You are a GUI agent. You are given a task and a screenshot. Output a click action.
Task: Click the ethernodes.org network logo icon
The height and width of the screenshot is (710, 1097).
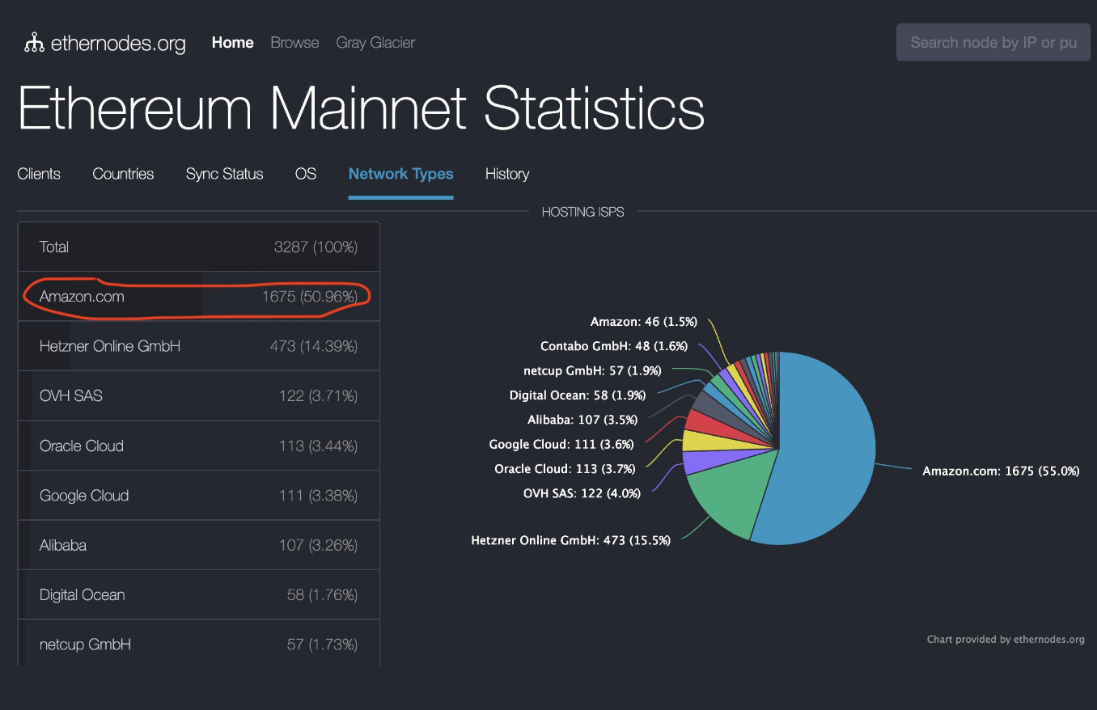(34, 43)
